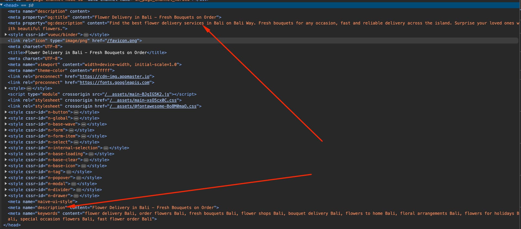The image size is (521, 229).
Task: Expand the n-button style node
Action: [x=6, y=112]
